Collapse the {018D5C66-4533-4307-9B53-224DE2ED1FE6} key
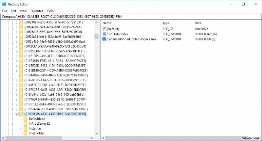Image resolution: width=262 pixels, height=141 pixels. tap(16, 114)
